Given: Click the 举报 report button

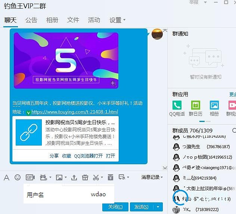Looking at the screenshot, I should click(194, 2).
